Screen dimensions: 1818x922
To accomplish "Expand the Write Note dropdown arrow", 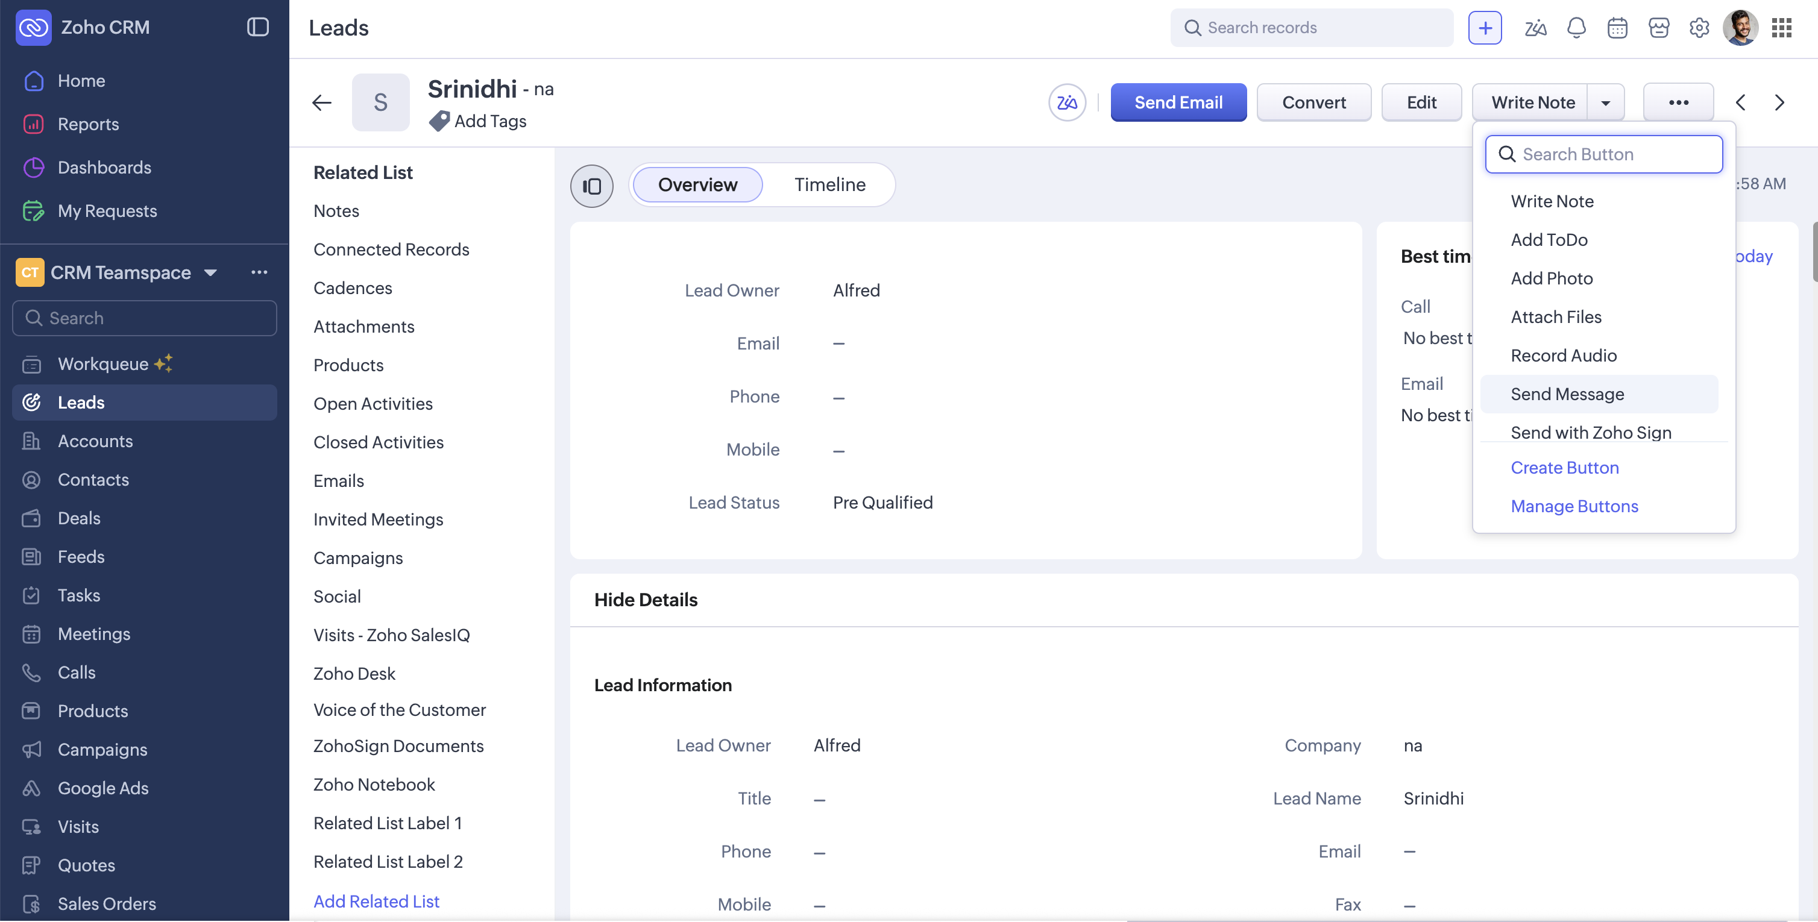I will [1606, 102].
